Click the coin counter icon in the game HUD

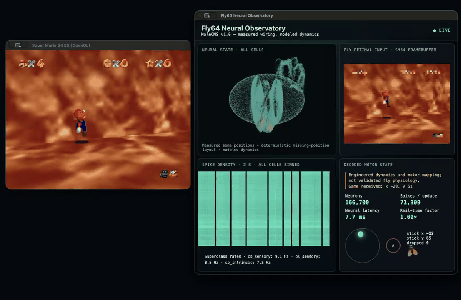click(x=108, y=63)
